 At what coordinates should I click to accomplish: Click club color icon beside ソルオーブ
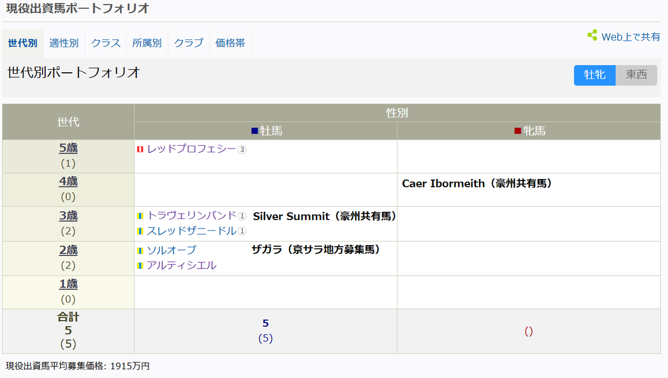tap(141, 250)
